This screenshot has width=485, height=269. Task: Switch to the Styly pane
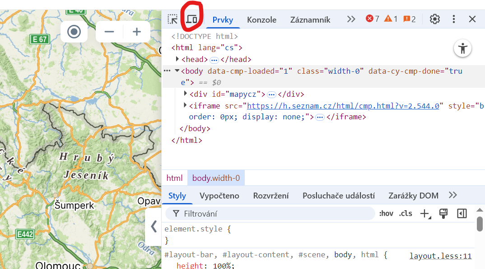click(x=177, y=196)
